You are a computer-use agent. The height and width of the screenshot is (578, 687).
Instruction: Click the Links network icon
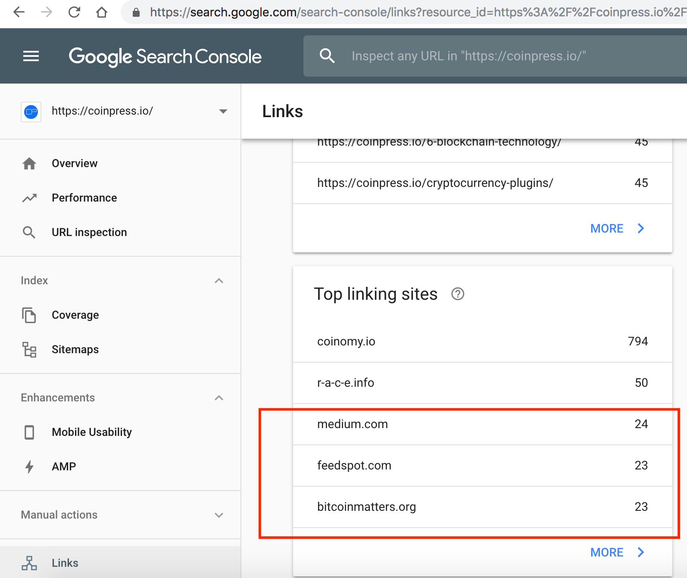(x=29, y=563)
